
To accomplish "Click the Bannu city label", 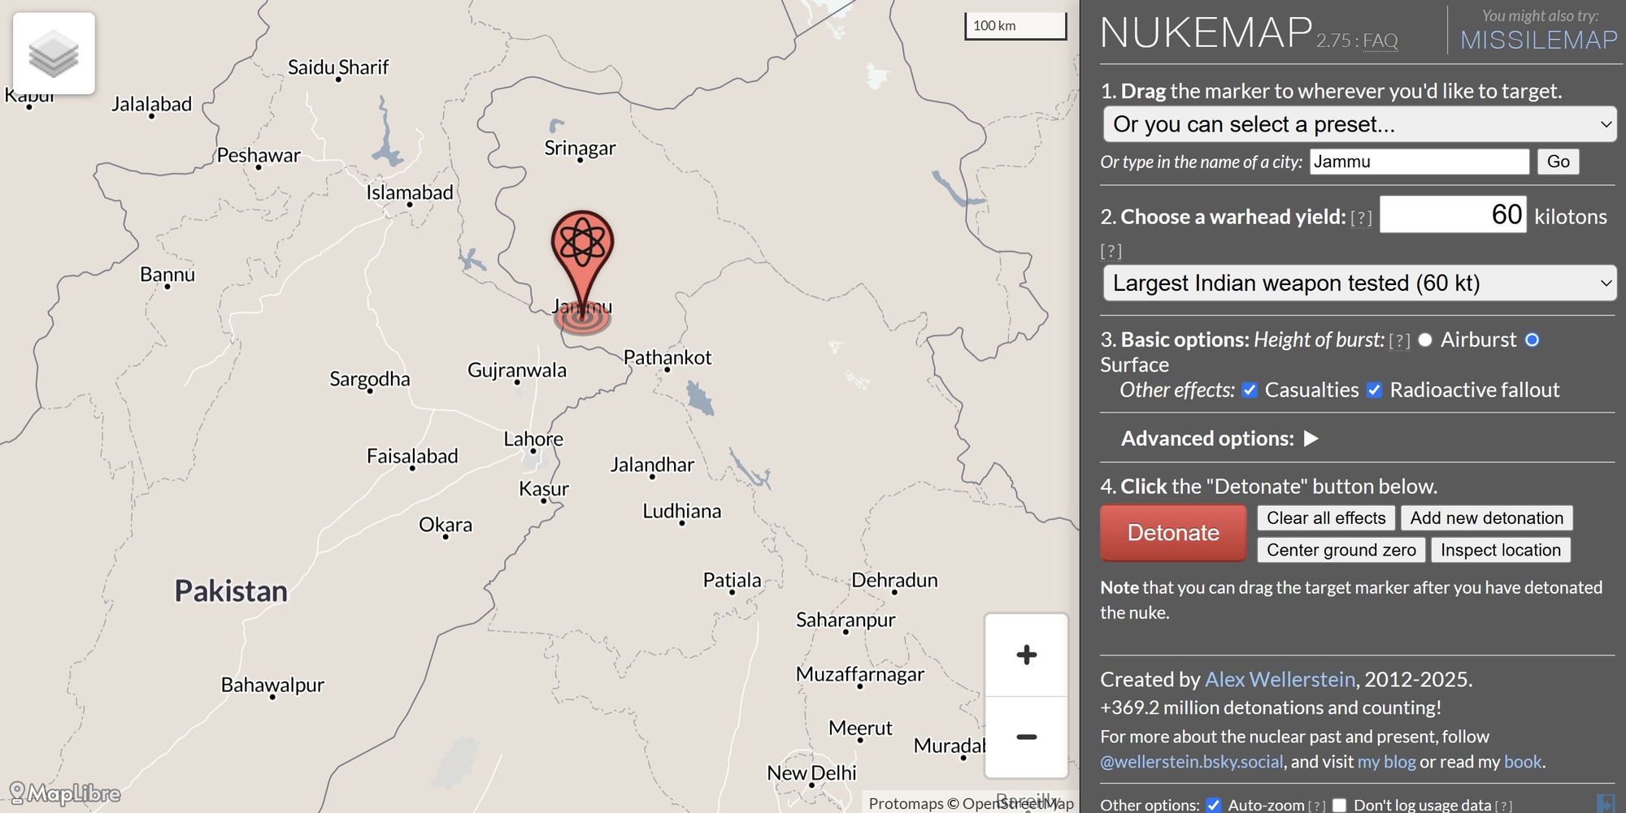I will pyautogui.click(x=167, y=275).
